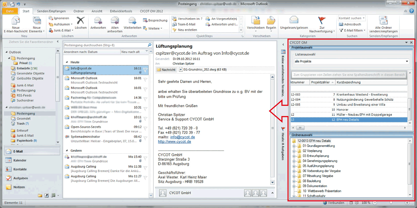Open the Aufräumen dropdown

pos(60,24)
